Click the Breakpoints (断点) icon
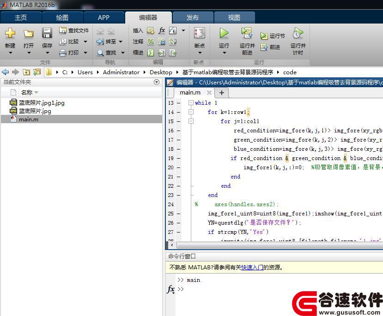 [x=199, y=33]
